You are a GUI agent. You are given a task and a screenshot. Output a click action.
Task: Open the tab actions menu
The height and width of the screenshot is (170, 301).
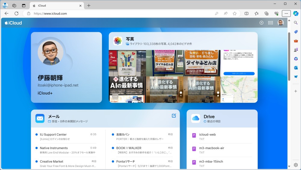(23, 5)
